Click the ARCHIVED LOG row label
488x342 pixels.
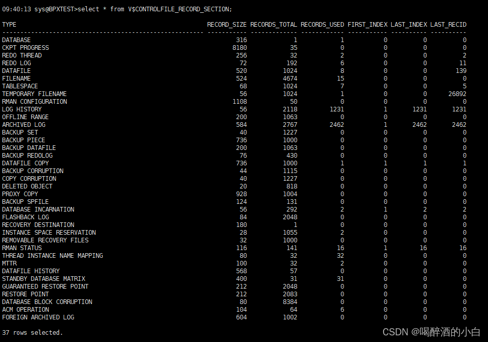(24, 125)
